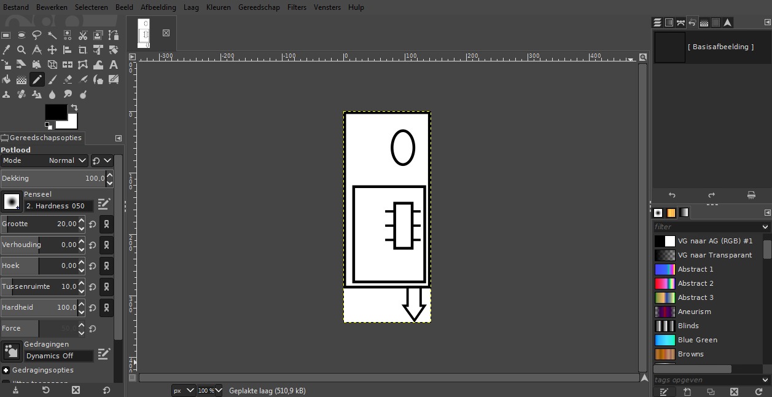The image size is (772, 397).
Task: Adjust the Dekking opacity slider
Action: coord(53,178)
